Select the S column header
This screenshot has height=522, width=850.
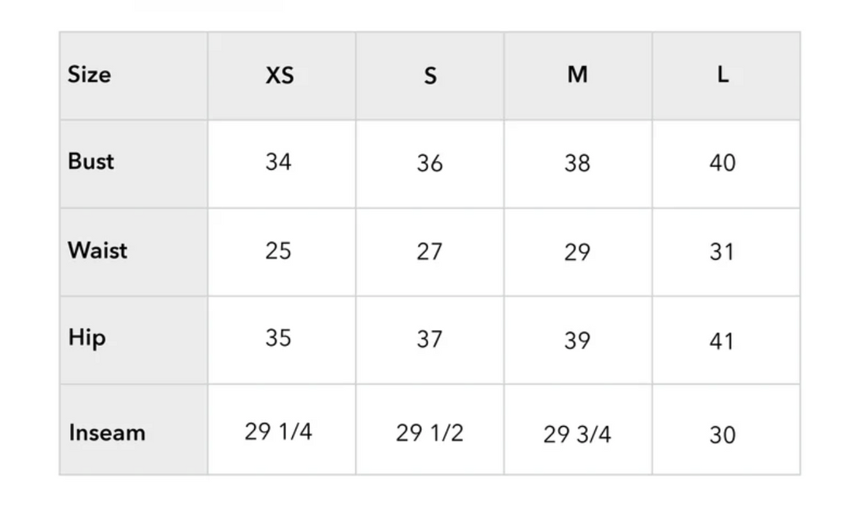(x=430, y=75)
